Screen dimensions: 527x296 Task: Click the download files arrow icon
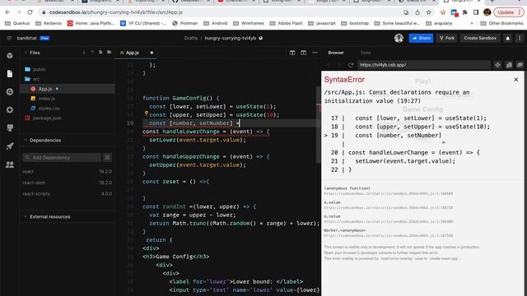84,53
